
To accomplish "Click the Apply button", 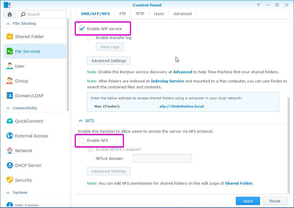I will click(x=248, y=201).
